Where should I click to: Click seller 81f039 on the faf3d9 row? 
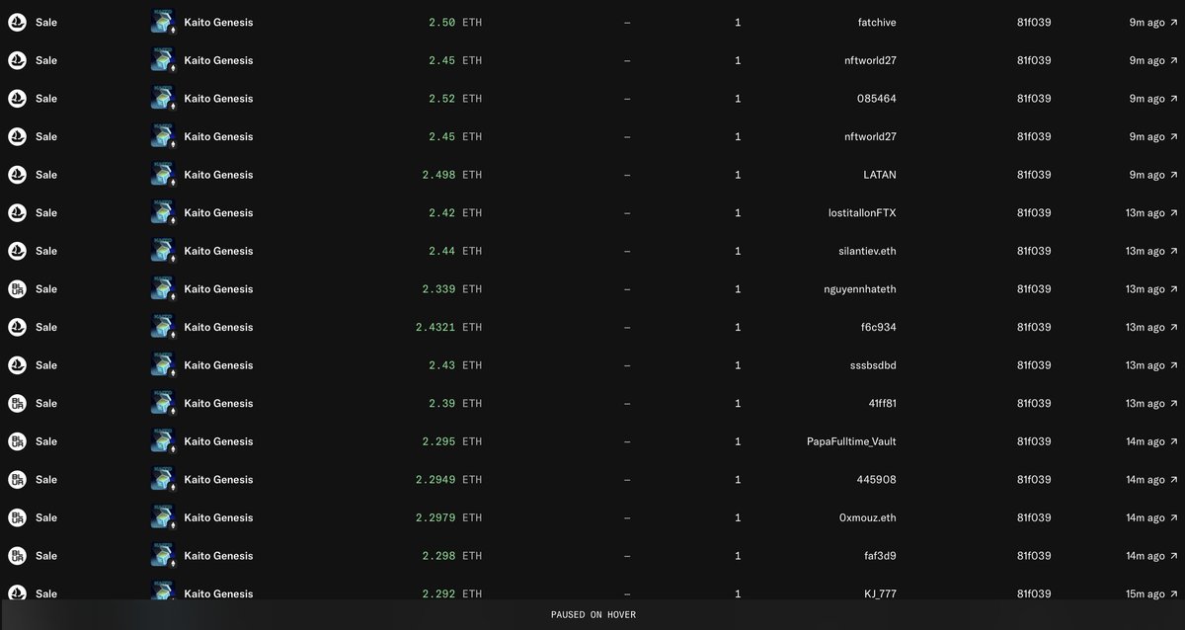[x=1034, y=556]
